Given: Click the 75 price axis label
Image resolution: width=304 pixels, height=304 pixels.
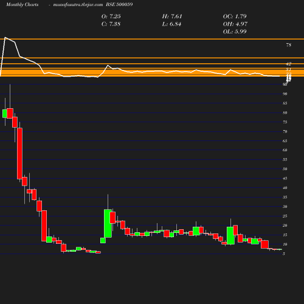Looking at the screenshot, I should pos(285,122).
